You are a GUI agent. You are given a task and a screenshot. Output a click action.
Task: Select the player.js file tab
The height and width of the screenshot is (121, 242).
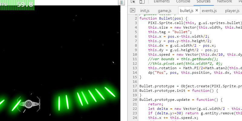[x=232, y=11]
